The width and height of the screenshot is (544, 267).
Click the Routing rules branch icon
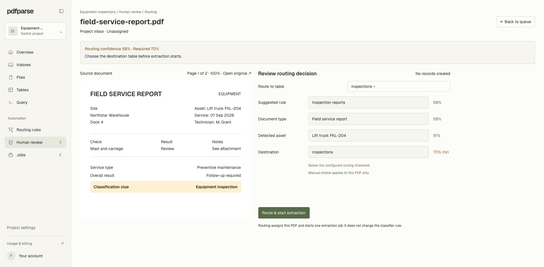(11, 130)
